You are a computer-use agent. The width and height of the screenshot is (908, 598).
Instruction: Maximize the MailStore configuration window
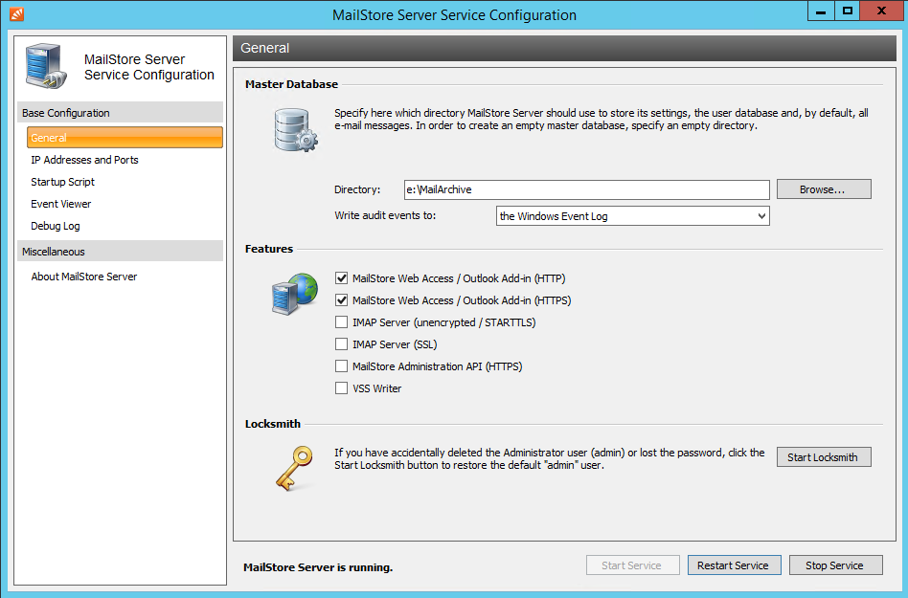[848, 11]
